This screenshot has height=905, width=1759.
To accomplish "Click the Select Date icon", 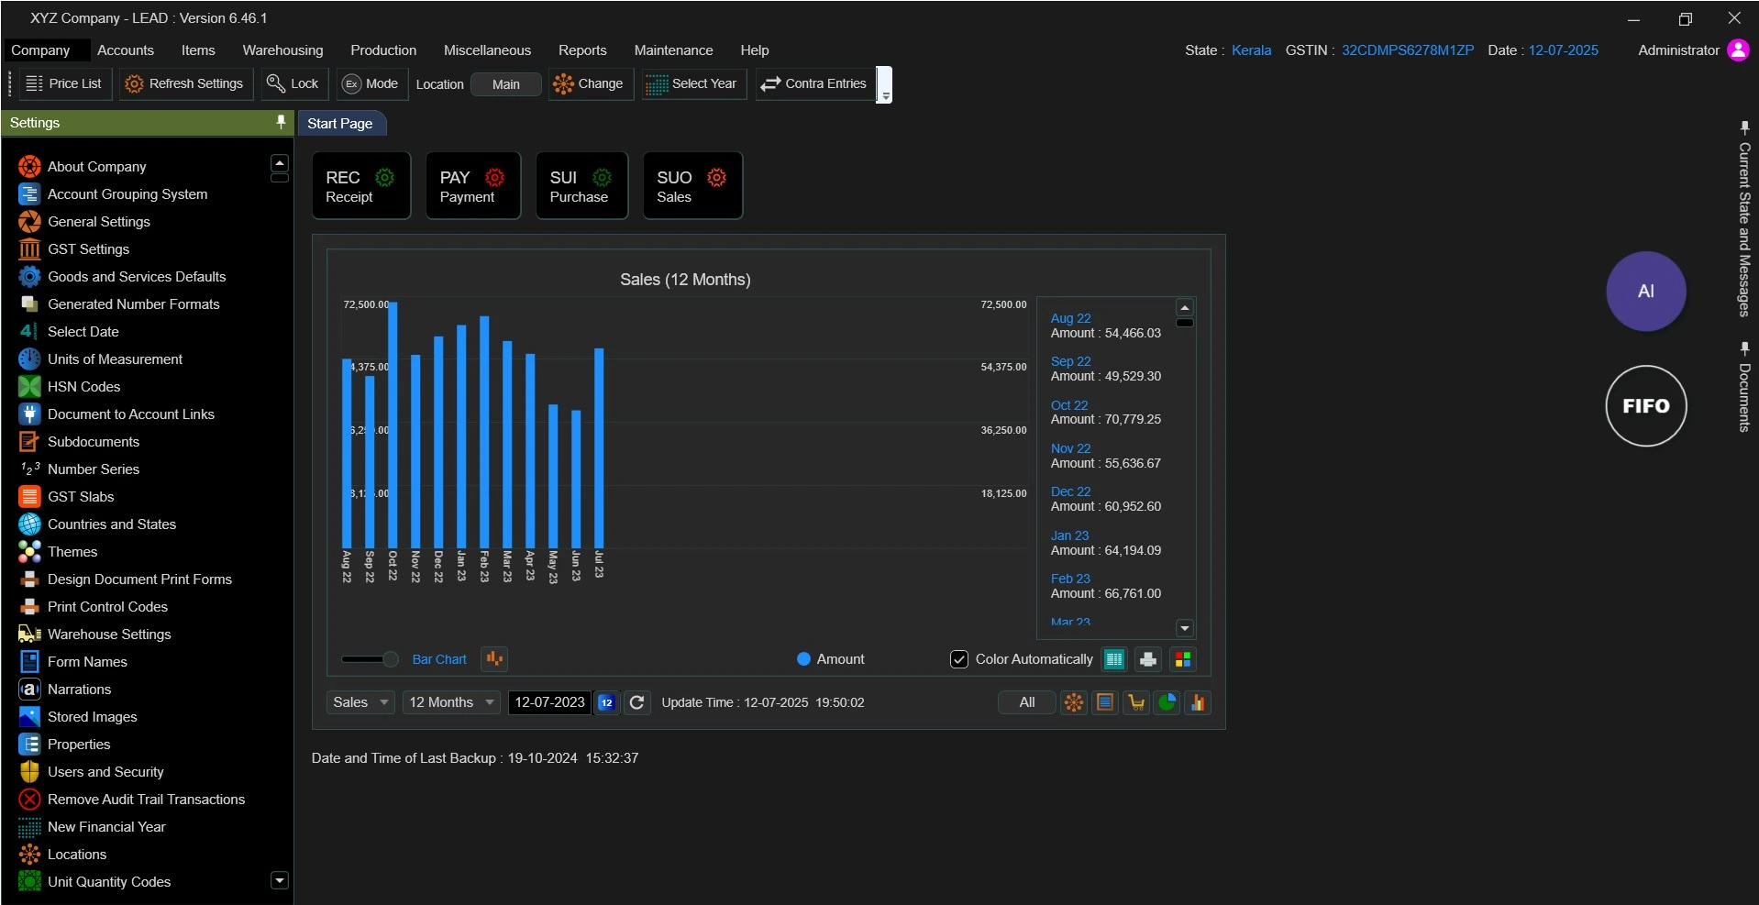I will coord(30,332).
